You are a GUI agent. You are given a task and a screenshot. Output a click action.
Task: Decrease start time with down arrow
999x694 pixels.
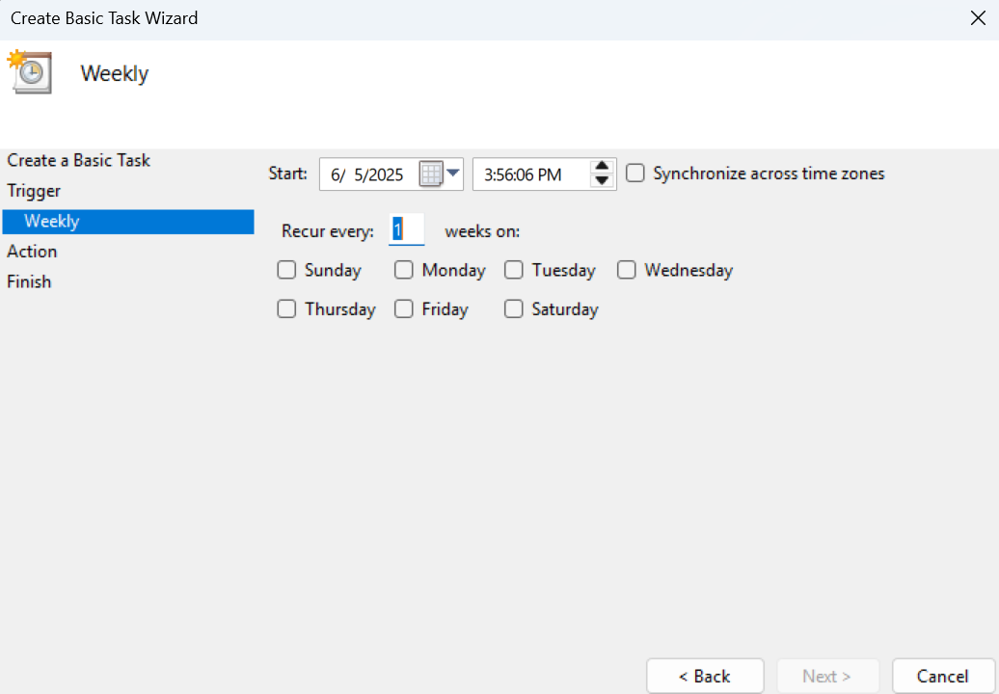(602, 181)
